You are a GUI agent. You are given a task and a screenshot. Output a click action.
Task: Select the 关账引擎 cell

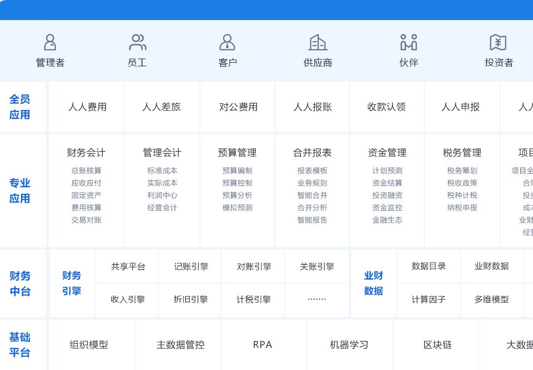click(317, 266)
